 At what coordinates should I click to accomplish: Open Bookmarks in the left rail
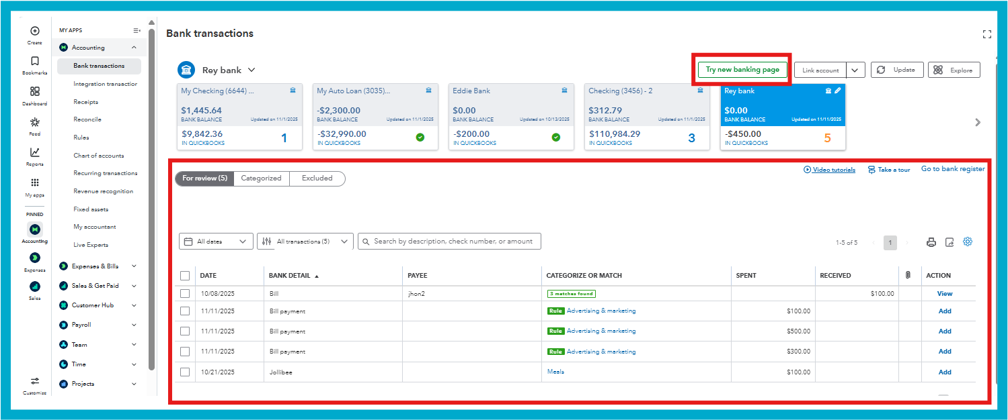(x=35, y=61)
